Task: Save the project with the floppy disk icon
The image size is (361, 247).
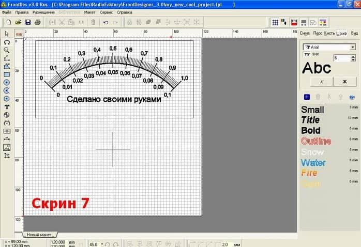Action: [28, 22]
